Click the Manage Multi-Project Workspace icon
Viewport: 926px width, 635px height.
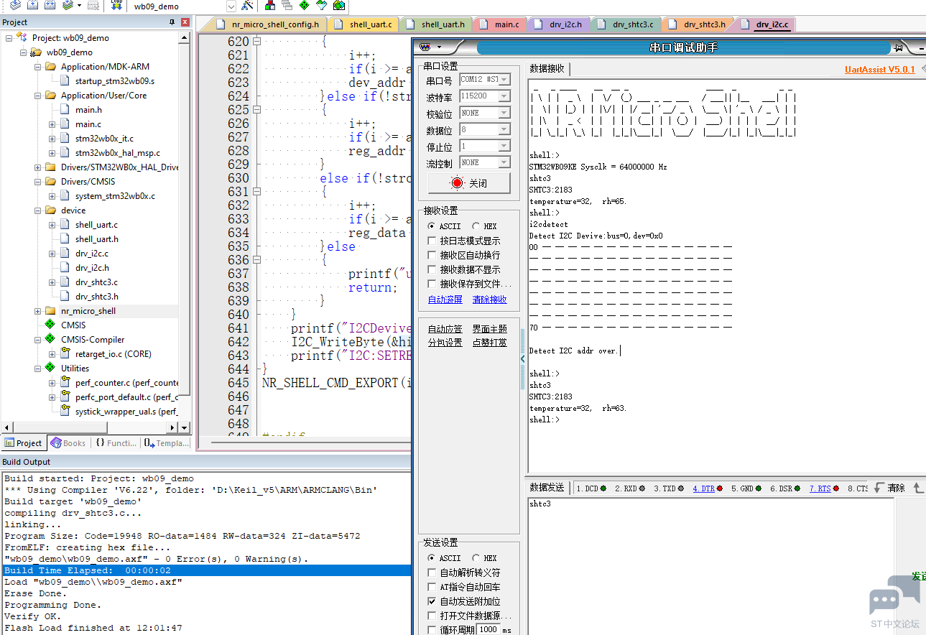tap(287, 5)
